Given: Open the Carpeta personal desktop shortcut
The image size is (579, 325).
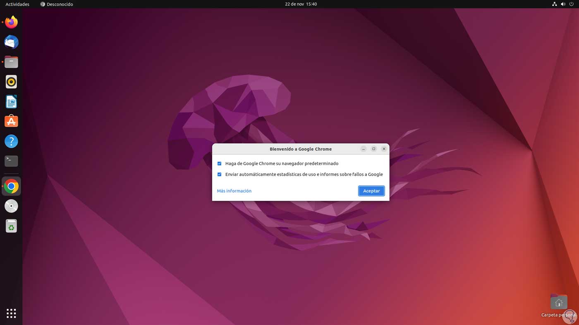Looking at the screenshot, I should [x=559, y=302].
